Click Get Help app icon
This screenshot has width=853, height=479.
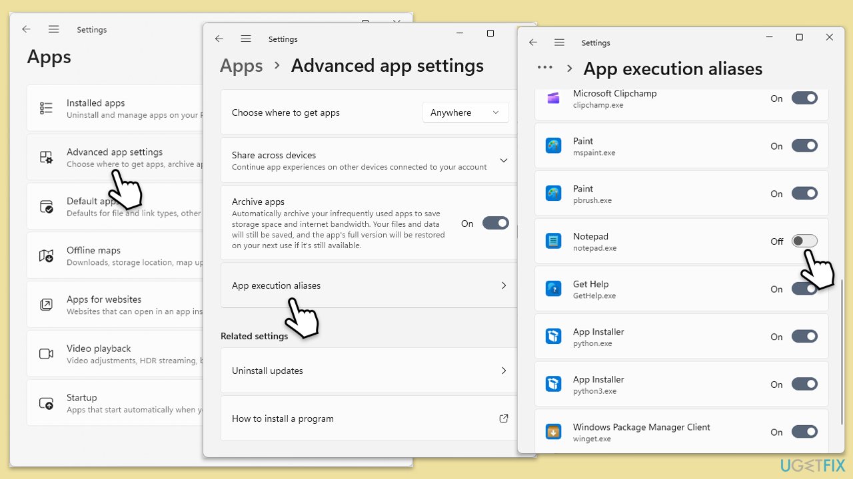554,289
